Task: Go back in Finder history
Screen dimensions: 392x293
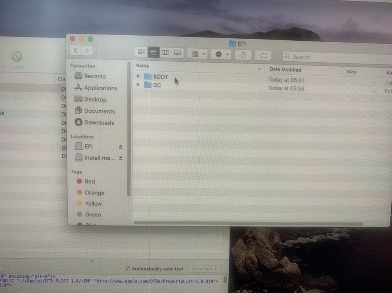Action: 76,50
